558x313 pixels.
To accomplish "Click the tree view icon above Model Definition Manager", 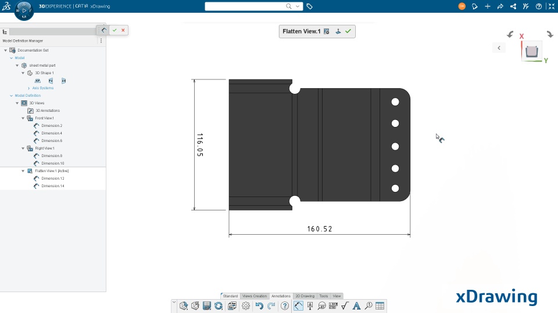I will click(5, 32).
